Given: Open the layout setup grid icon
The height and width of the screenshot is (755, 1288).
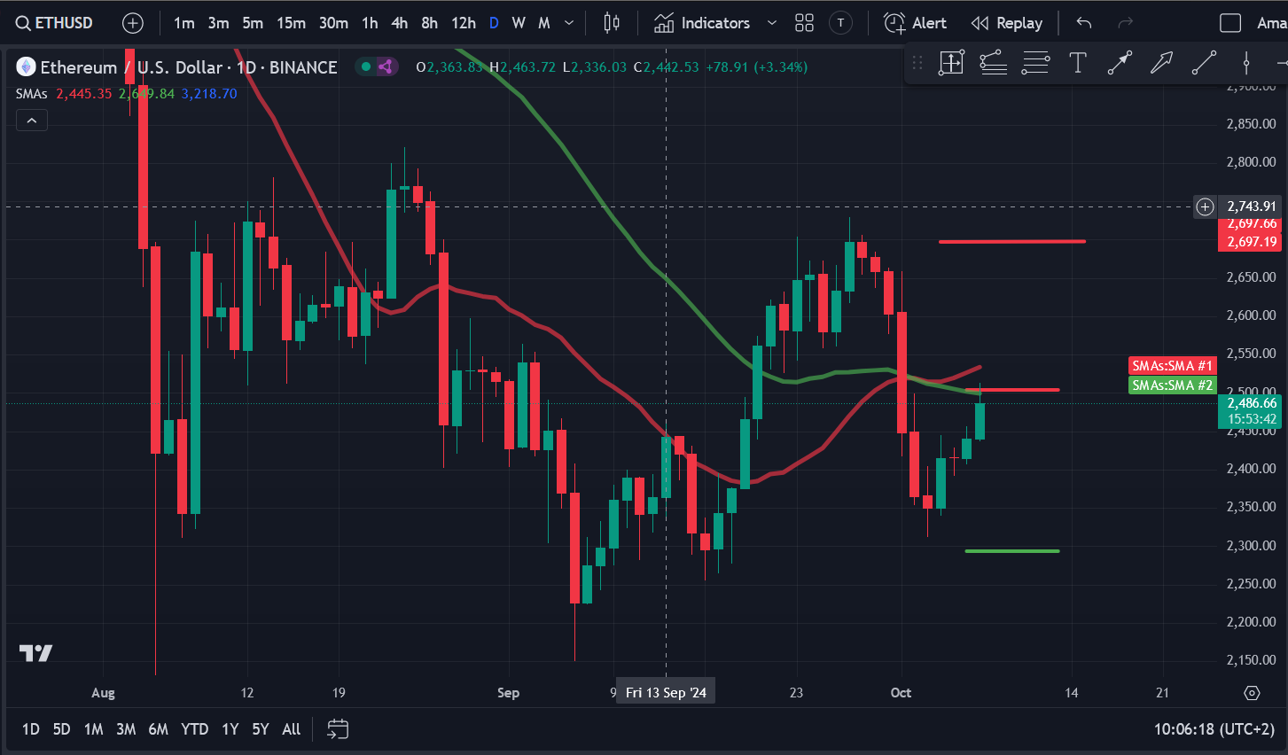Looking at the screenshot, I should coord(804,23).
